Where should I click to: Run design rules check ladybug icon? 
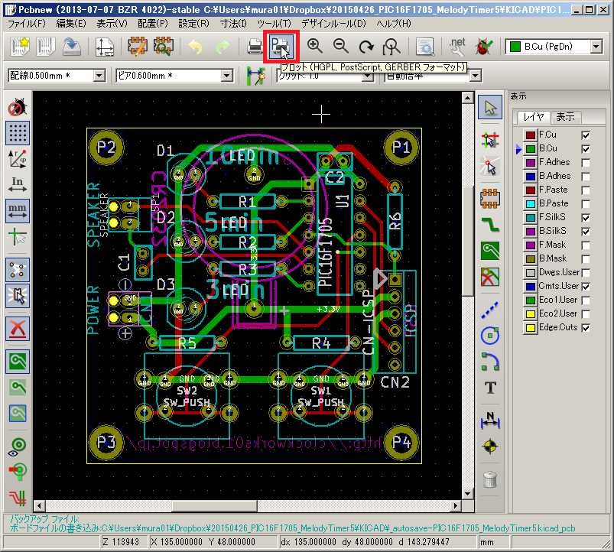pyautogui.click(x=484, y=47)
